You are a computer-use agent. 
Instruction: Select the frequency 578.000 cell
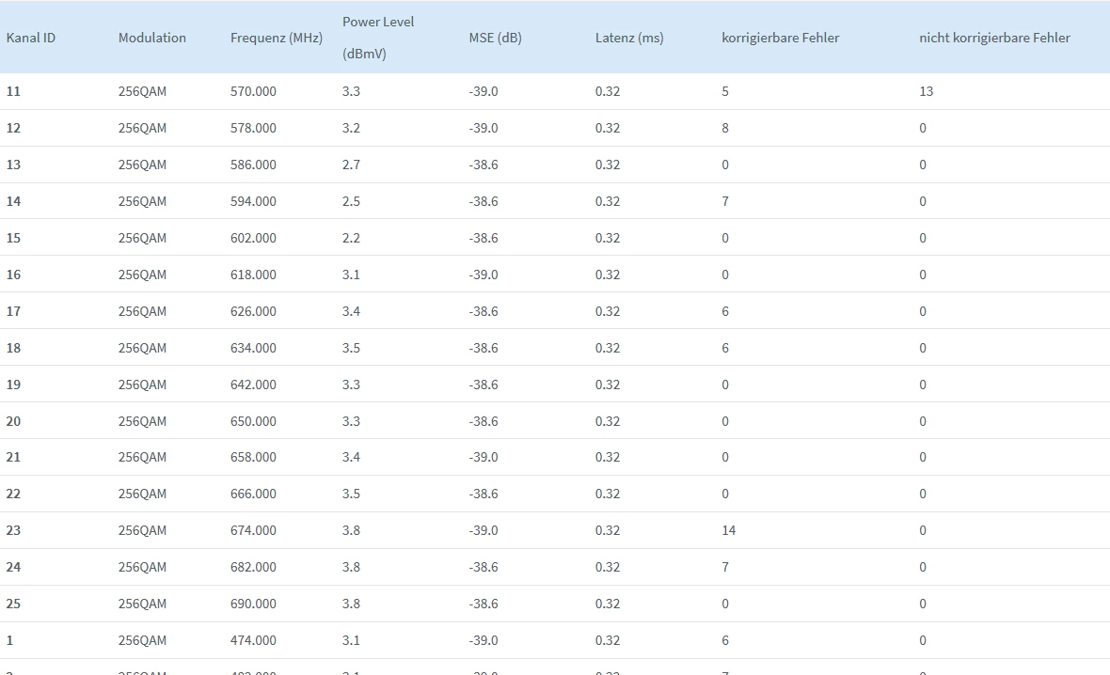(x=253, y=128)
